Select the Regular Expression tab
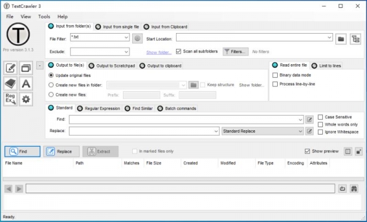367x222 pixels. (98, 108)
